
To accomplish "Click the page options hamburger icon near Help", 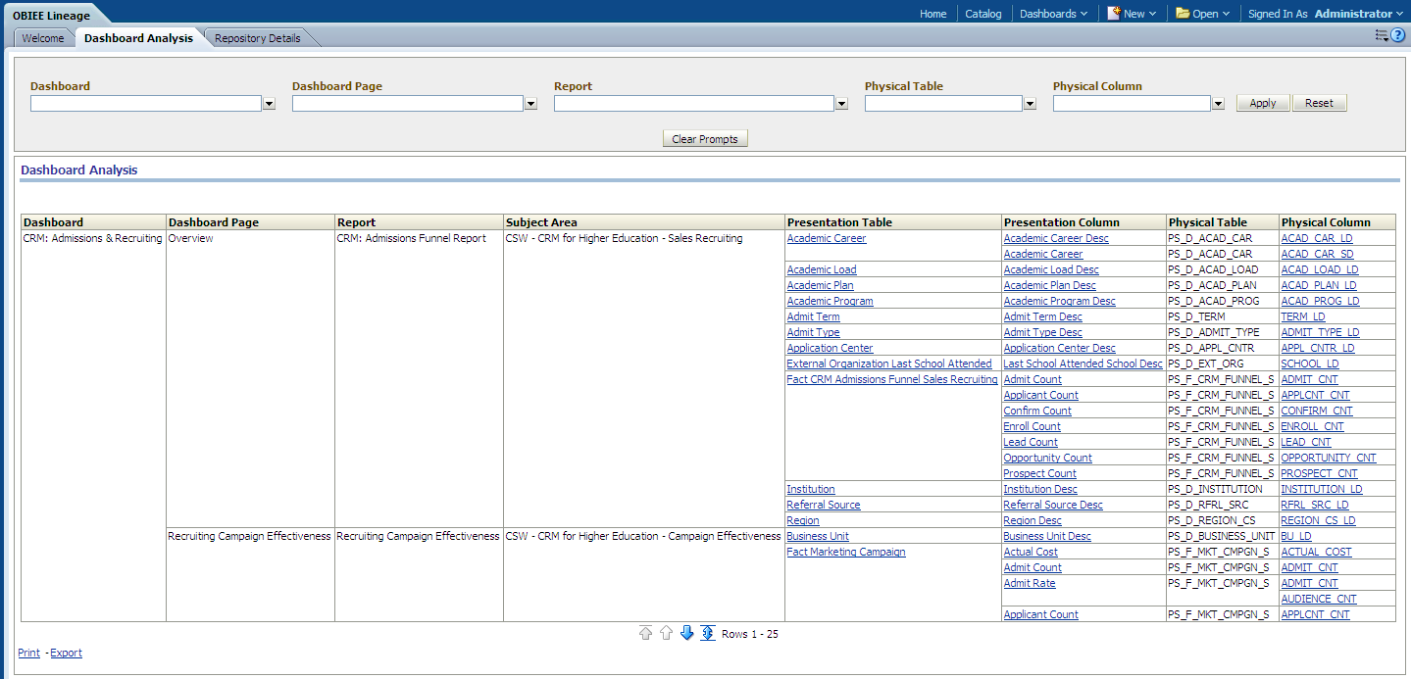I will pos(1381,34).
